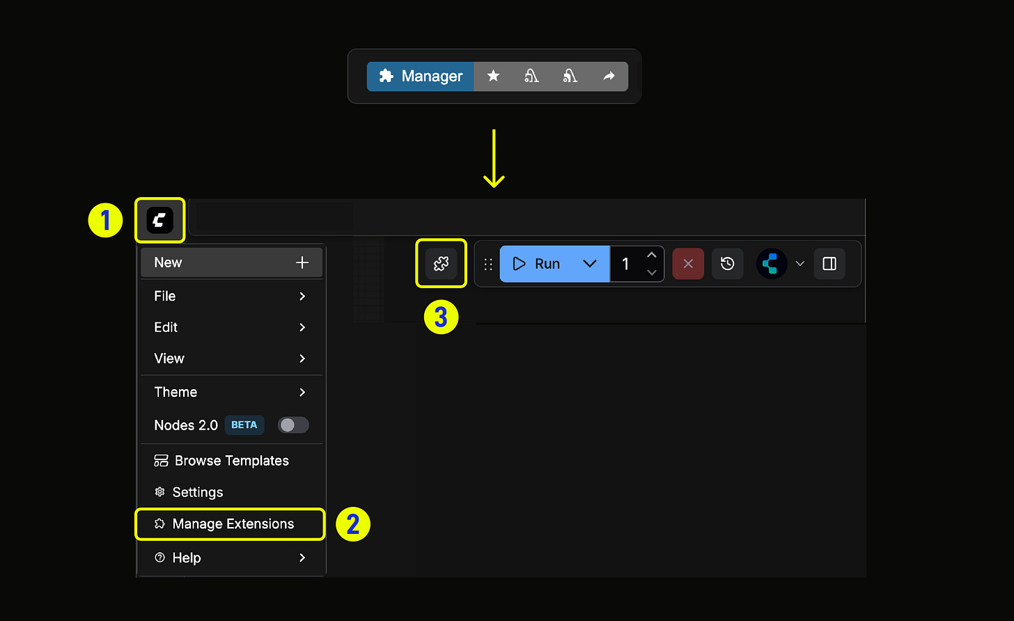Screen dimensions: 1014x621
Task: Click the filled vacuum cleaner icon
Action: [x=570, y=77]
